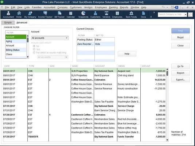Image resolution: width=195 pixels, height=146 pixels.
Task: Open the Calendar icon
Action: 71,15
